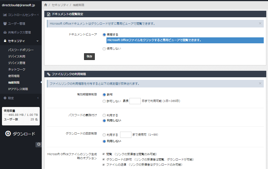The image size is (268, 169).
Task: Click the ユーザー数 25 名 value
Action: (34, 119)
